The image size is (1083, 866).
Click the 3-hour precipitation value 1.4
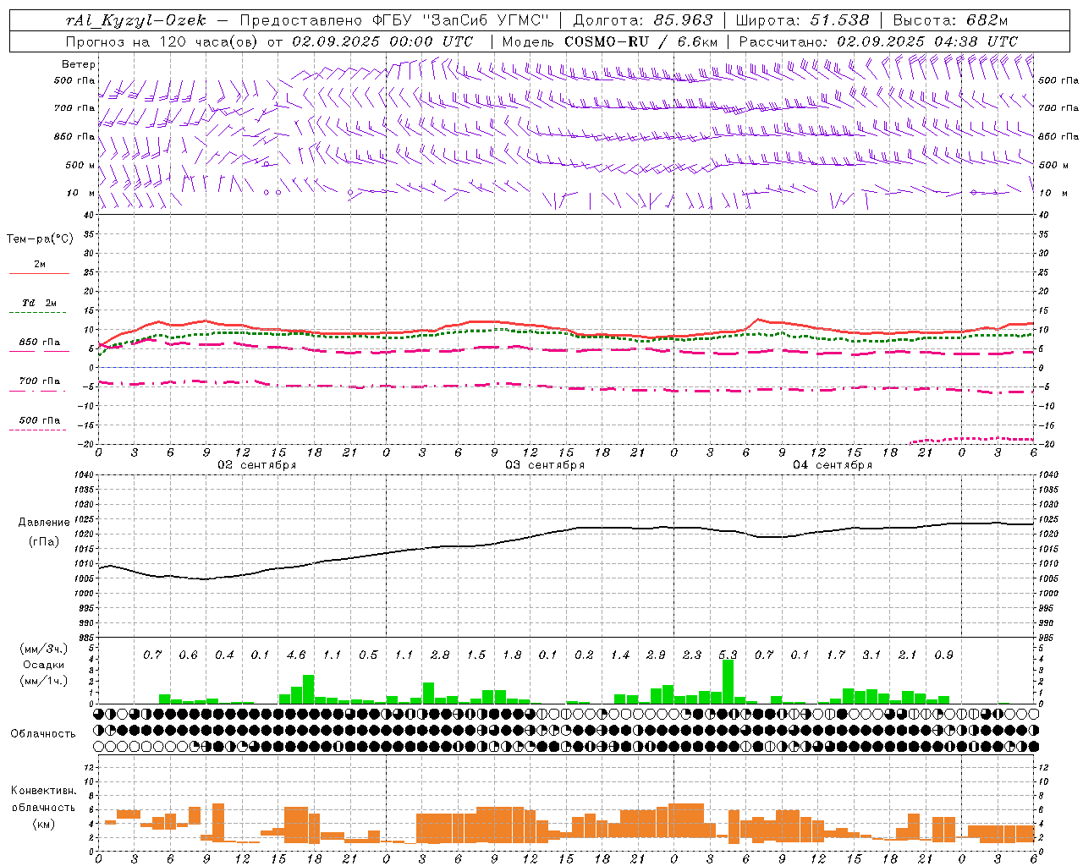click(x=620, y=655)
